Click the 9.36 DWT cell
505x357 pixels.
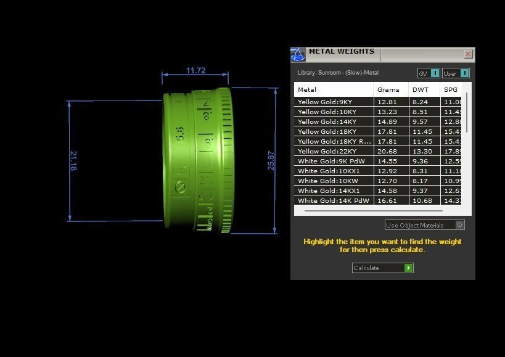[x=424, y=161]
